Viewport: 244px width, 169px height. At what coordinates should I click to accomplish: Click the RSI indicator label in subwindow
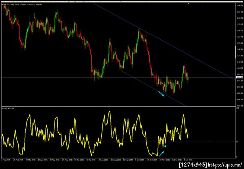pos(8,108)
